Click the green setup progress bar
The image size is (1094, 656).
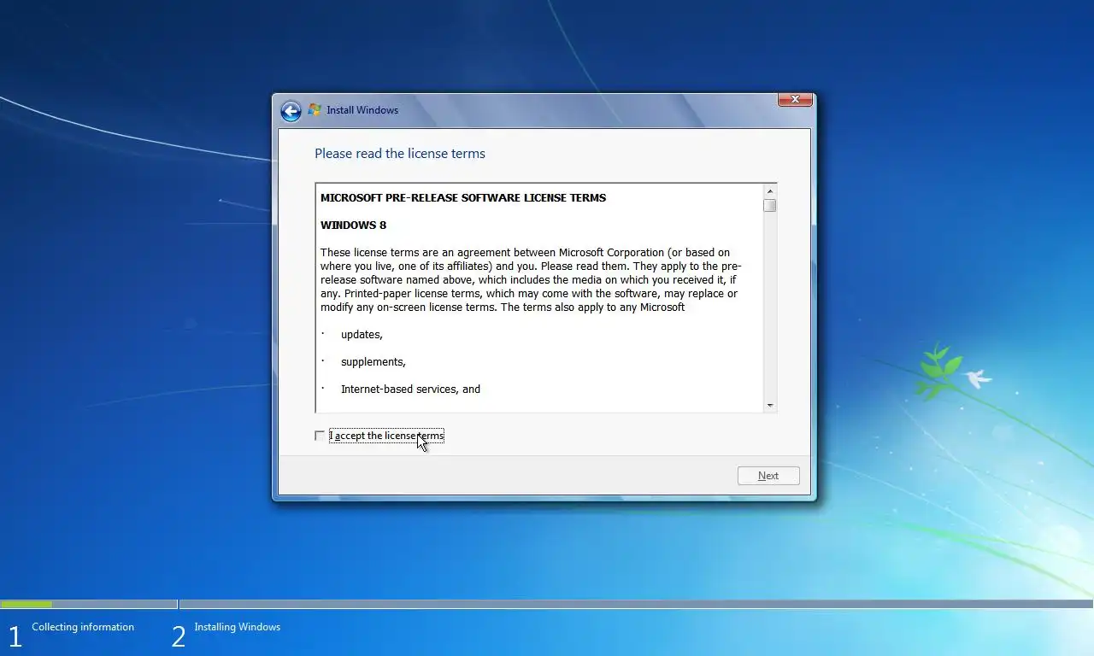[26, 604]
